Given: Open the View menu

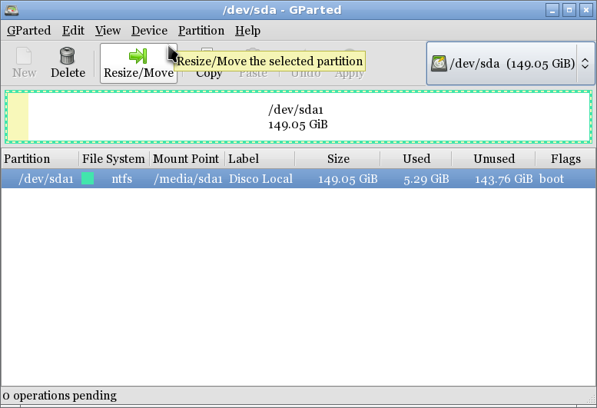Looking at the screenshot, I should 108,31.
